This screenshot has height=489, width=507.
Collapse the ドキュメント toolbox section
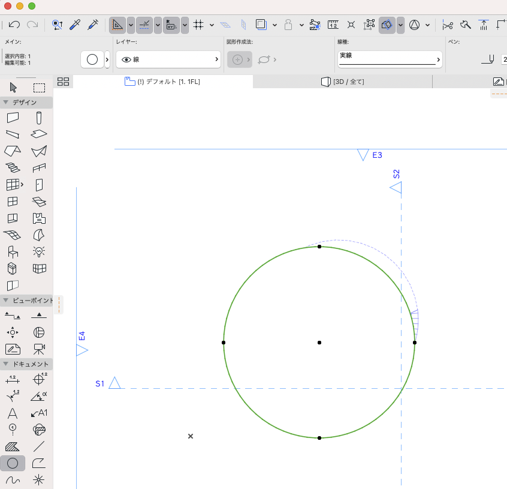pos(6,364)
